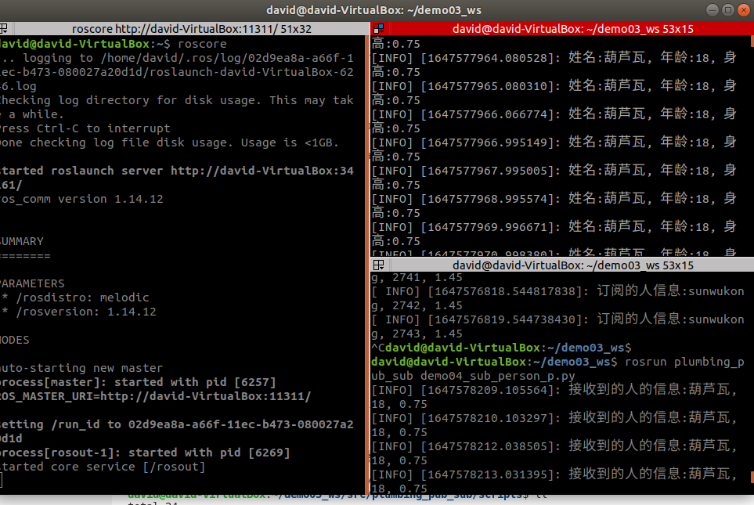The width and height of the screenshot is (754, 505).
Task: Click the grouping icon on the publisher pane titlebar
Action: pyautogui.click(x=378, y=28)
